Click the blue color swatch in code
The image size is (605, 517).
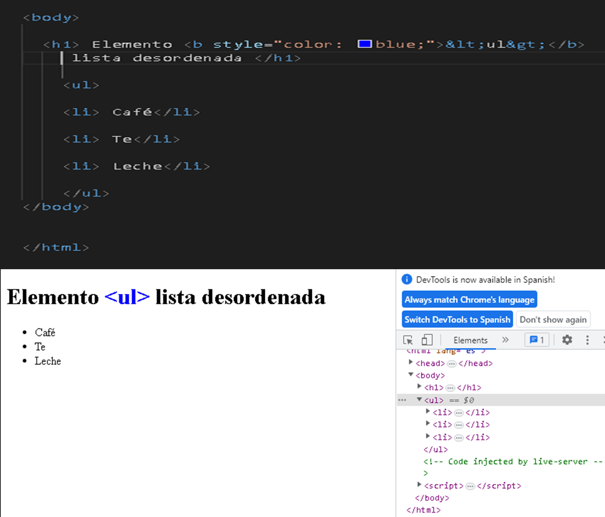pos(364,44)
